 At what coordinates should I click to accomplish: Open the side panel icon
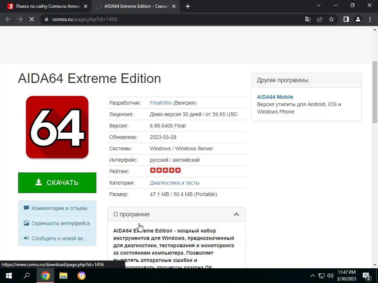click(346, 19)
